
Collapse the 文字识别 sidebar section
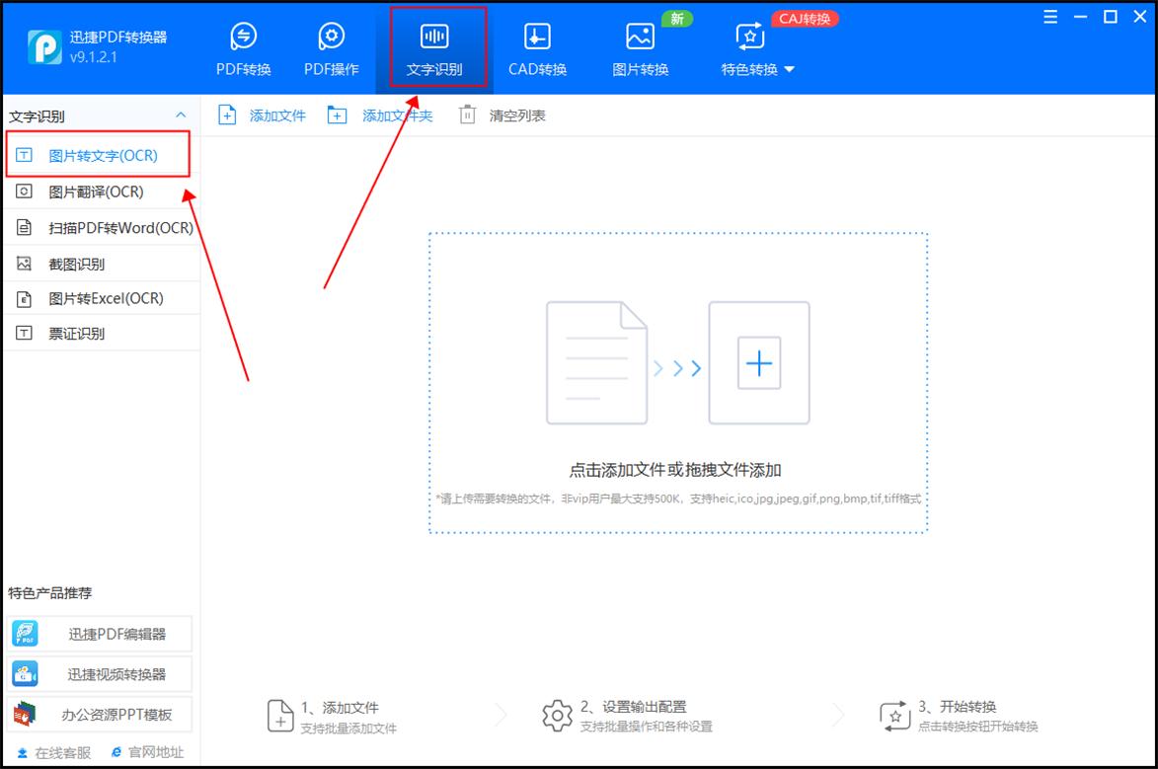[x=180, y=115]
